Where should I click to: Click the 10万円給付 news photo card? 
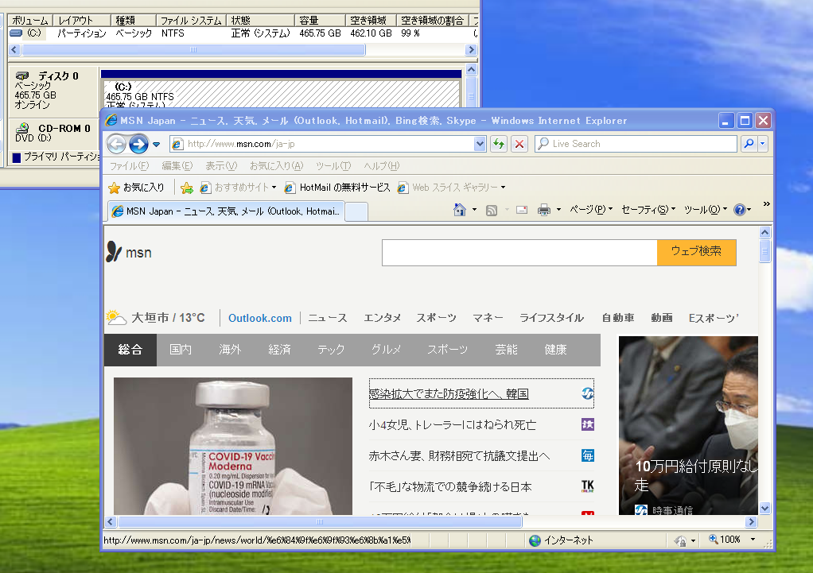[688, 425]
